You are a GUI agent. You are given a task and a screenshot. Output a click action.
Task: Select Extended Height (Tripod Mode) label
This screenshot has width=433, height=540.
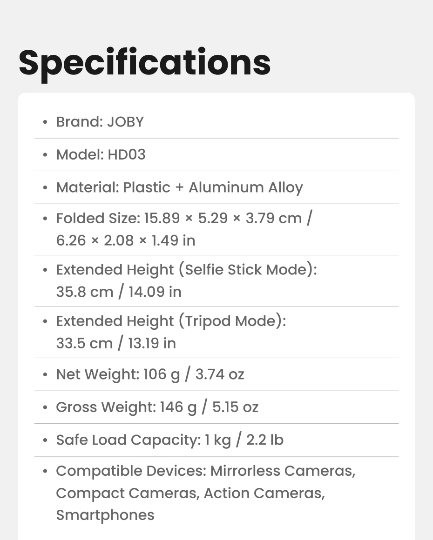171,321
